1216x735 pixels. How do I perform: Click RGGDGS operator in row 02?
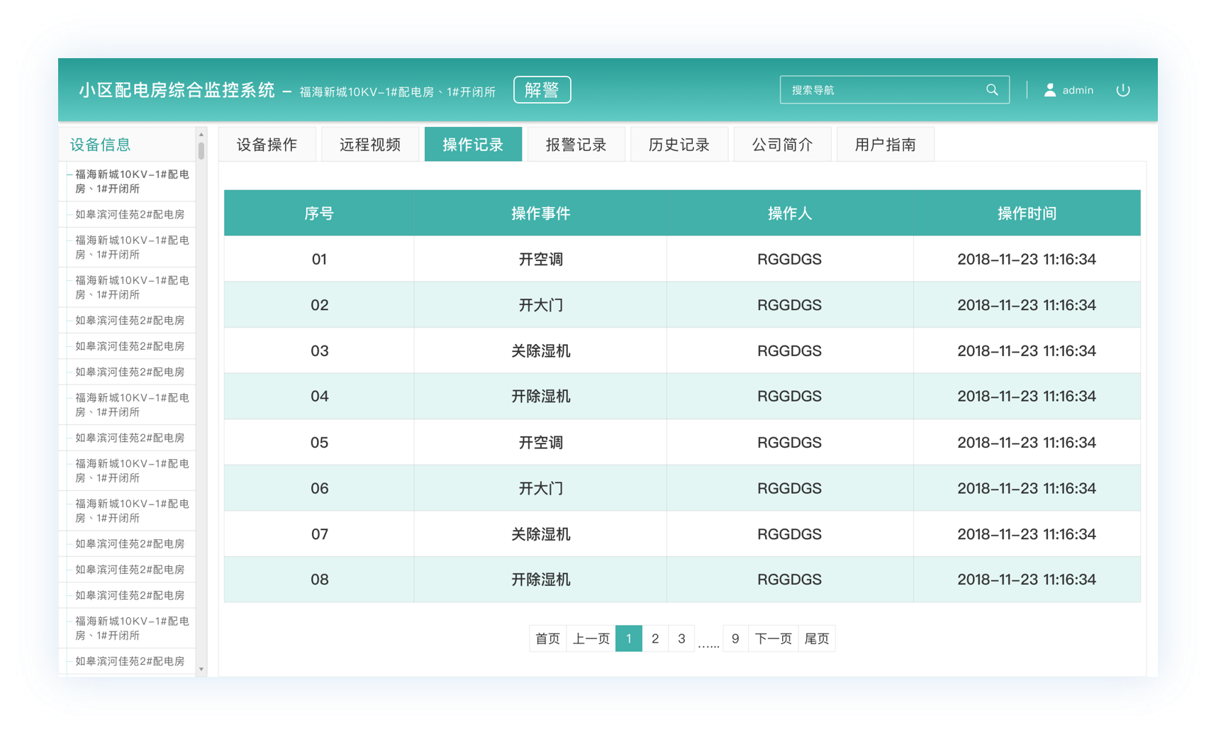pos(790,305)
